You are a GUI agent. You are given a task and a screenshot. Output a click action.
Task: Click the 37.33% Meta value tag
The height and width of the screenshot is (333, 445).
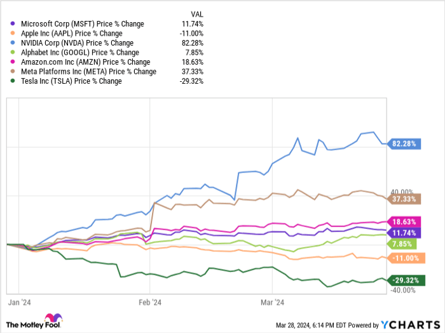(x=404, y=199)
